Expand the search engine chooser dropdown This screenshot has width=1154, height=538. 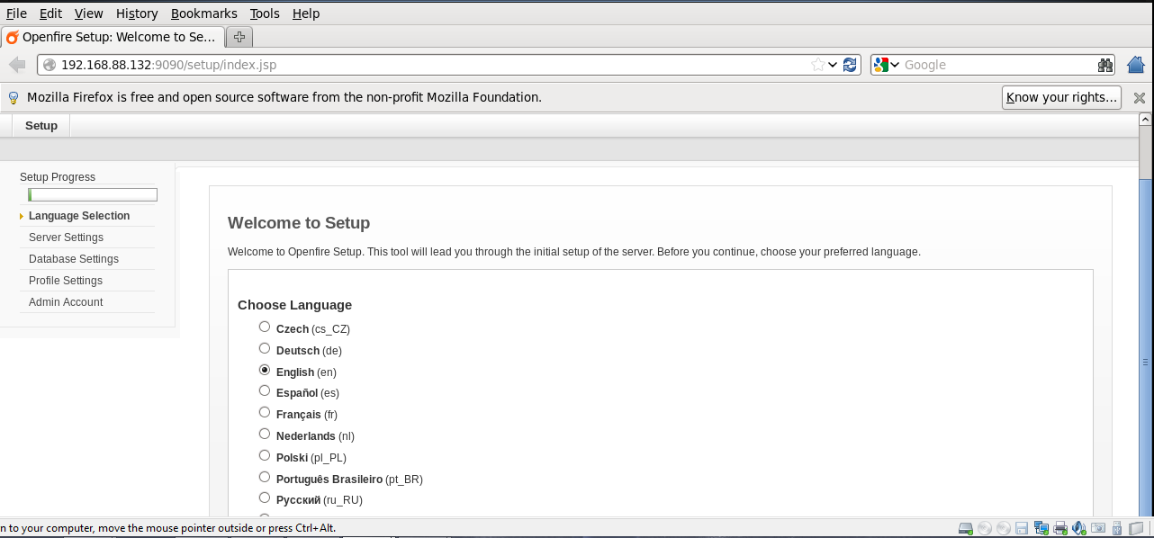pos(895,65)
